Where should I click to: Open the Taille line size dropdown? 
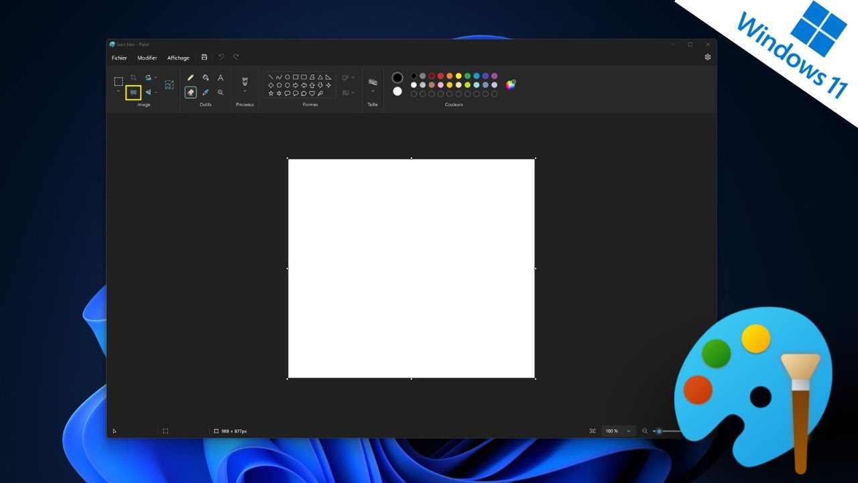click(x=373, y=91)
